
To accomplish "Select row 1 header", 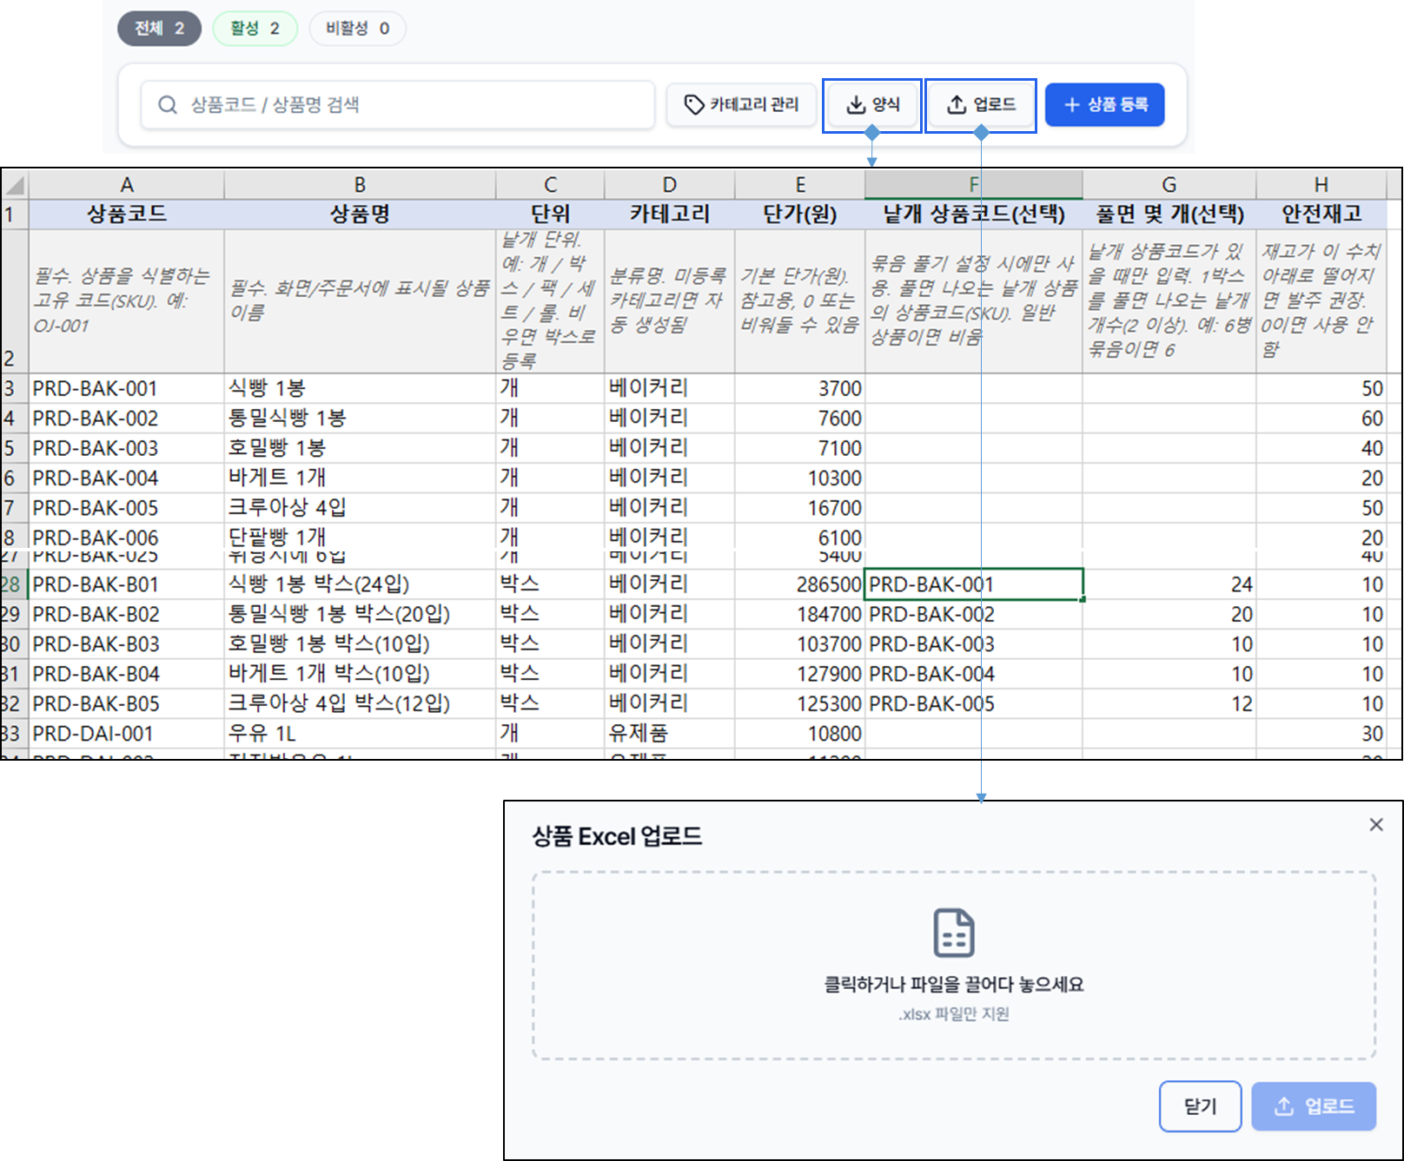I will coord(15,214).
